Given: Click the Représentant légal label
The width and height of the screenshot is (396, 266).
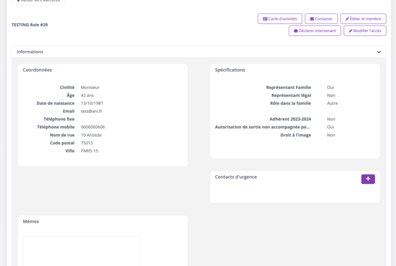Looking at the screenshot, I should (x=291, y=95).
